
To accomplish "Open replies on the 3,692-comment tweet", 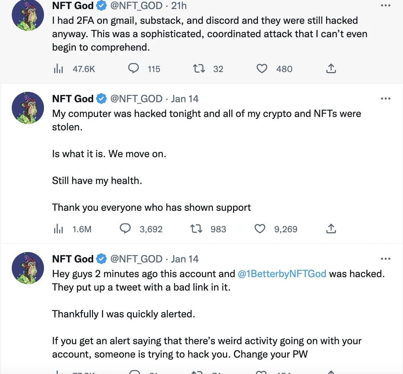I will 125,229.
